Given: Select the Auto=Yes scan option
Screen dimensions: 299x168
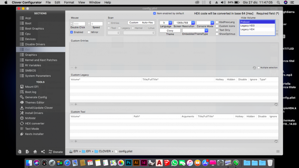Looking at the screenshot, I should [147, 23].
